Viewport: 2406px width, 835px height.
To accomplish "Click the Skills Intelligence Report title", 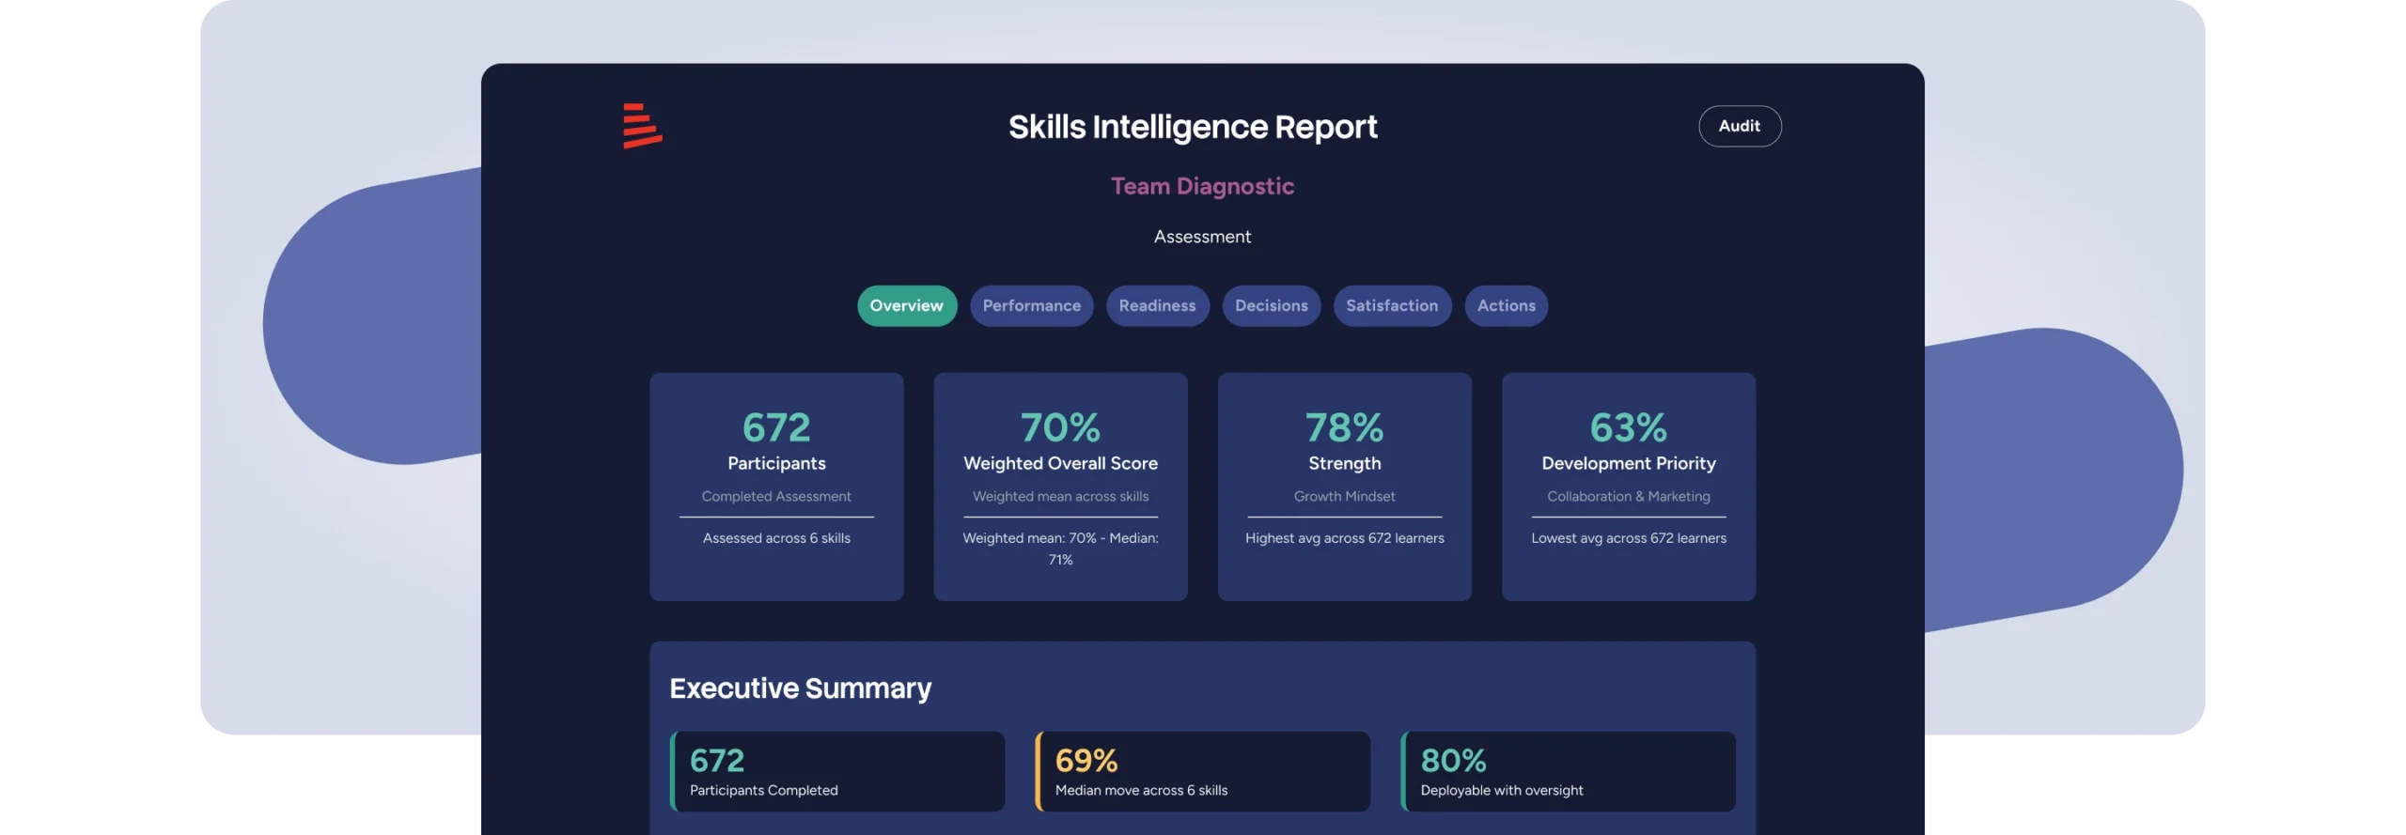I will pyautogui.click(x=1193, y=127).
